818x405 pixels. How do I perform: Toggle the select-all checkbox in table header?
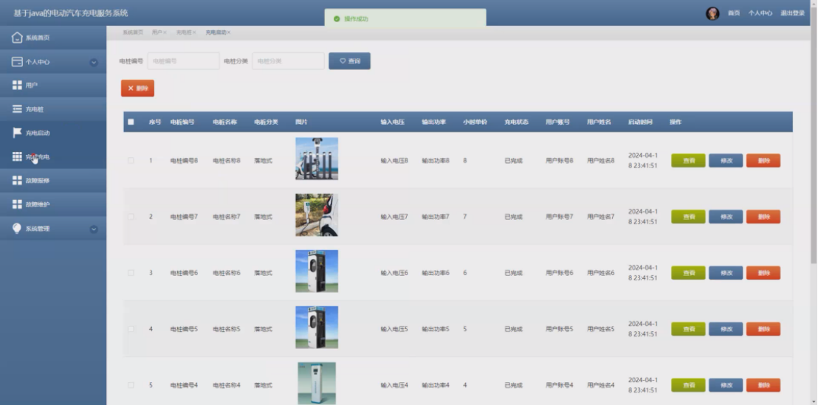click(131, 122)
